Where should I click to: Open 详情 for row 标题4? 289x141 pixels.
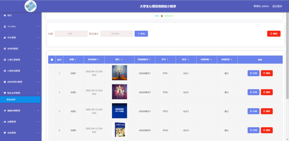253,130
